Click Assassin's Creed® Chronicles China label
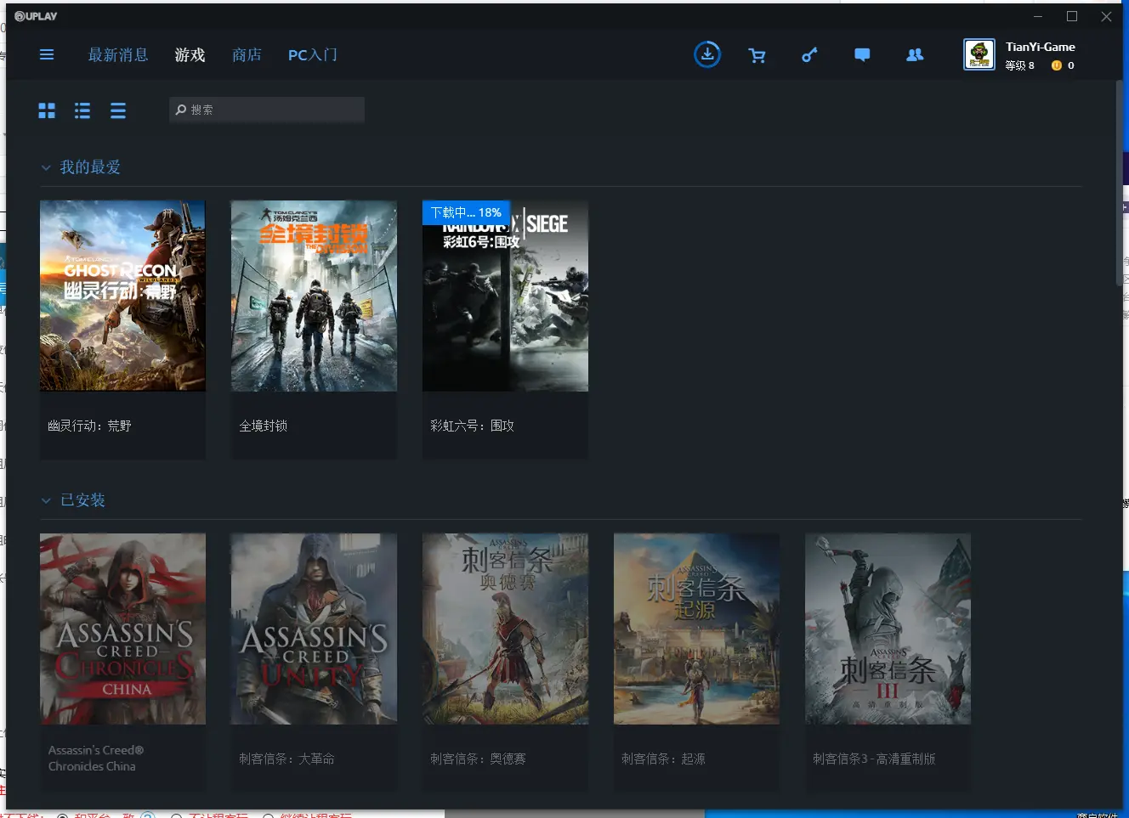The width and height of the screenshot is (1129, 818). coord(96,759)
